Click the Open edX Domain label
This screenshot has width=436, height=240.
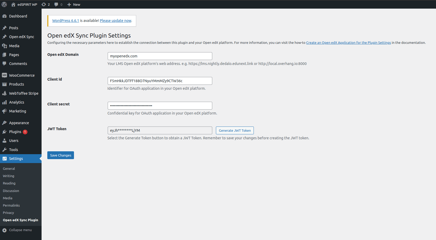pos(63,55)
